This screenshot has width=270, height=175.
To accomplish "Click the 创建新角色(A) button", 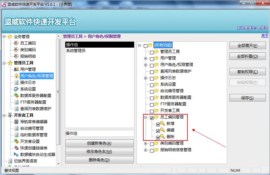I will pyautogui.click(x=99, y=143).
